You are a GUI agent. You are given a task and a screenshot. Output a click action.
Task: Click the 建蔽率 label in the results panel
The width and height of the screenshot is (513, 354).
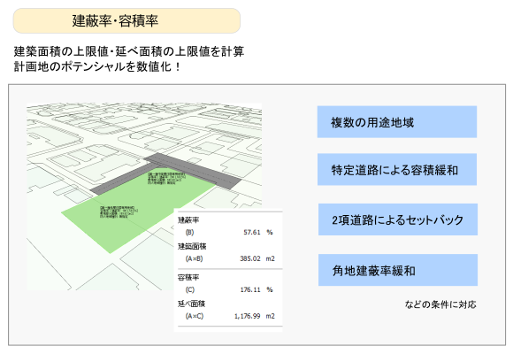tap(188, 220)
